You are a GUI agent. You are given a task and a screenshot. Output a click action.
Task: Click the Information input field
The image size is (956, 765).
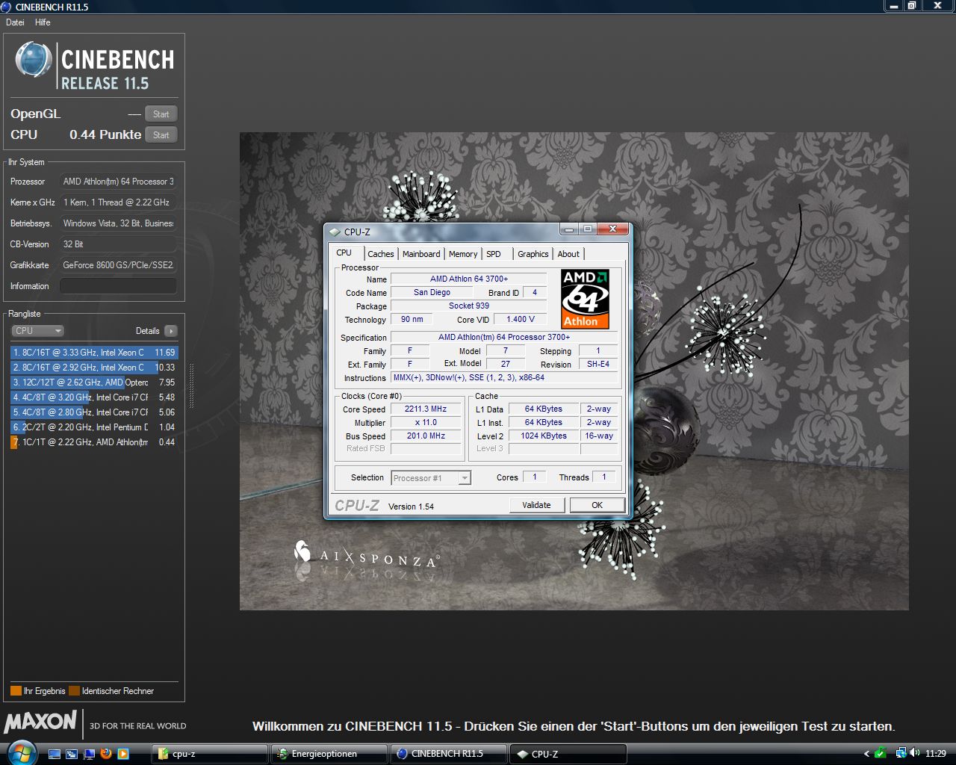tap(118, 286)
